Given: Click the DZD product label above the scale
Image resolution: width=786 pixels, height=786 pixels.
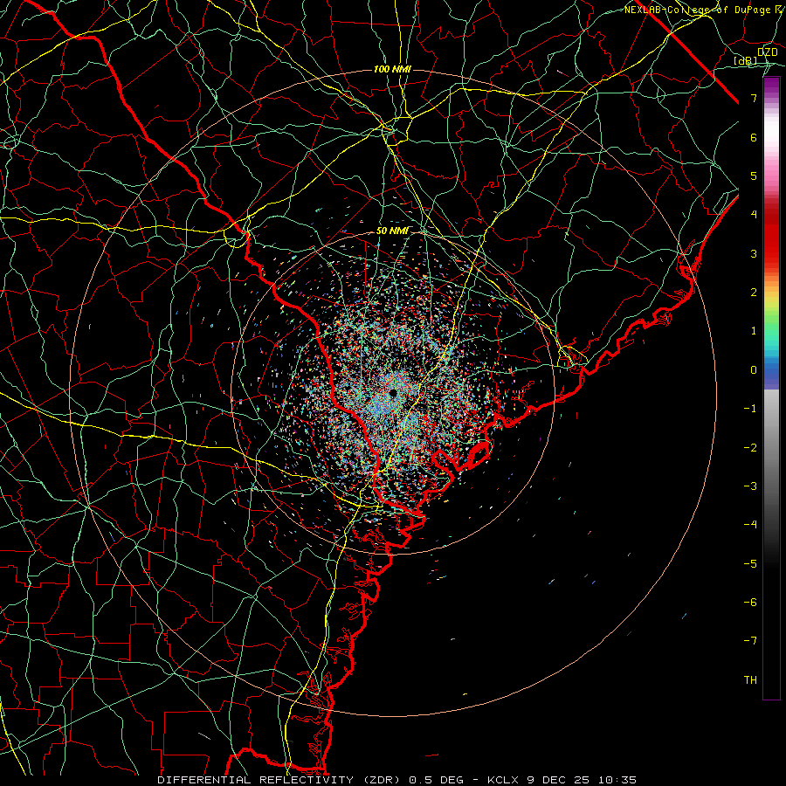Looking at the screenshot, I should click(767, 52).
